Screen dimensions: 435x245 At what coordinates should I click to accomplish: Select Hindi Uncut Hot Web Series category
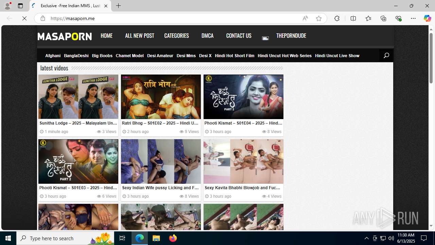click(x=284, y=56)
